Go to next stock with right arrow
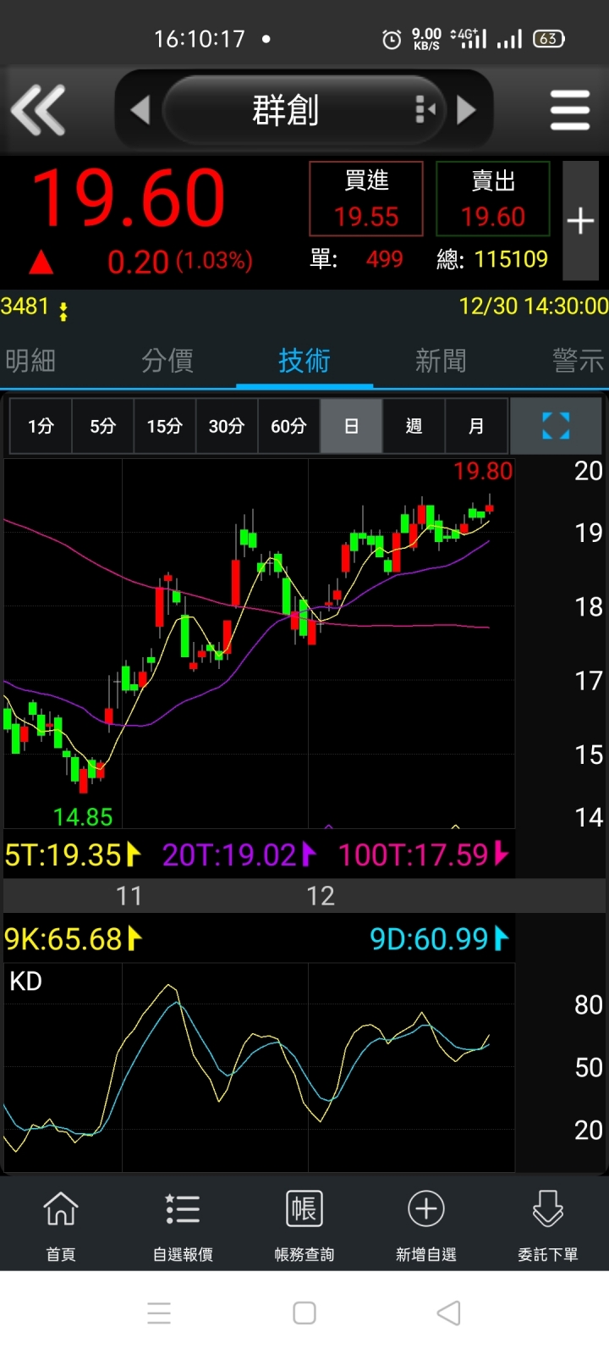Viewport: 609px width, 1355px height. click(466, 110)
